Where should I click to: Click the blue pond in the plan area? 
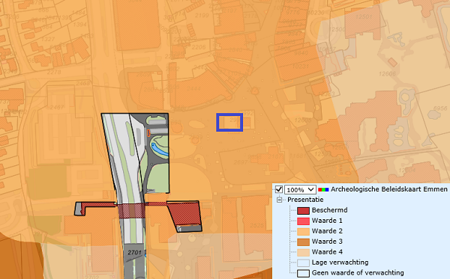tap(159, 150)
